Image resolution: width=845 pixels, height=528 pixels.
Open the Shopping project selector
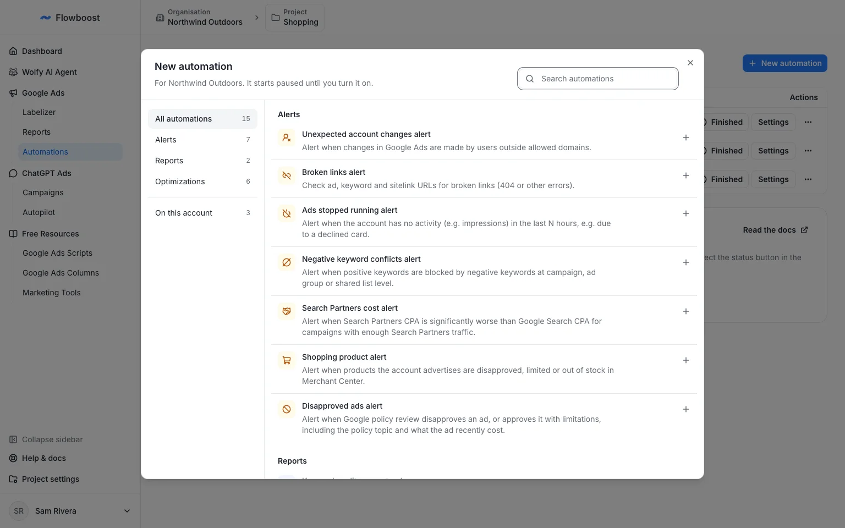(x=295, y=18)
